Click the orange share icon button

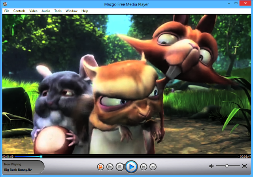(100, 167)
